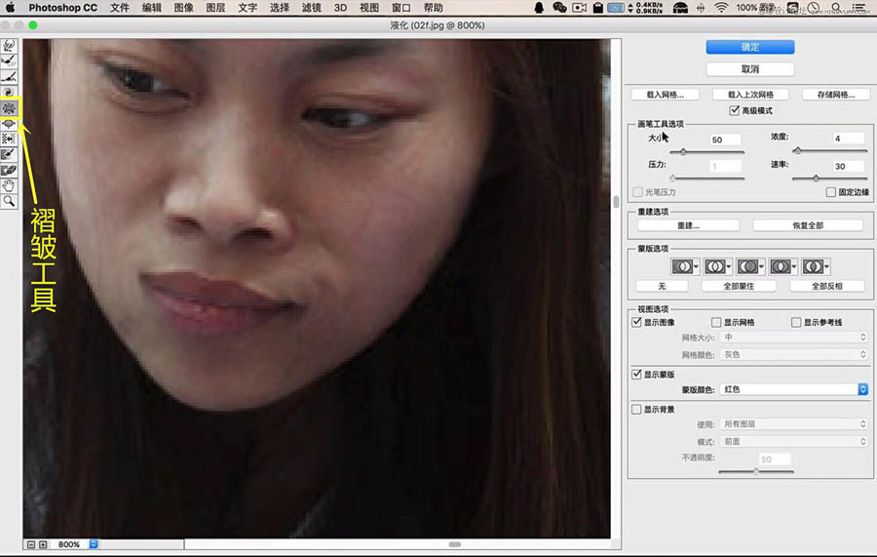Click the 确定 confirm button
877x557 pixels.
click(x=750, y=47)
